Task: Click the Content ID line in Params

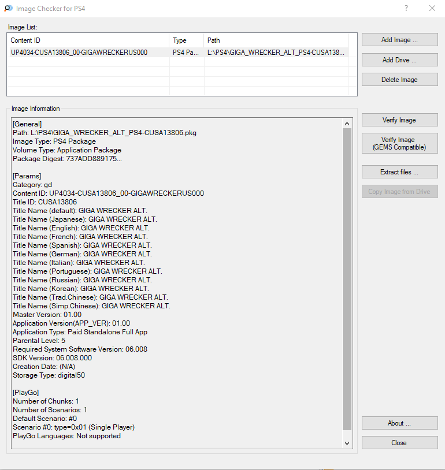Action: tap(108, 193)
